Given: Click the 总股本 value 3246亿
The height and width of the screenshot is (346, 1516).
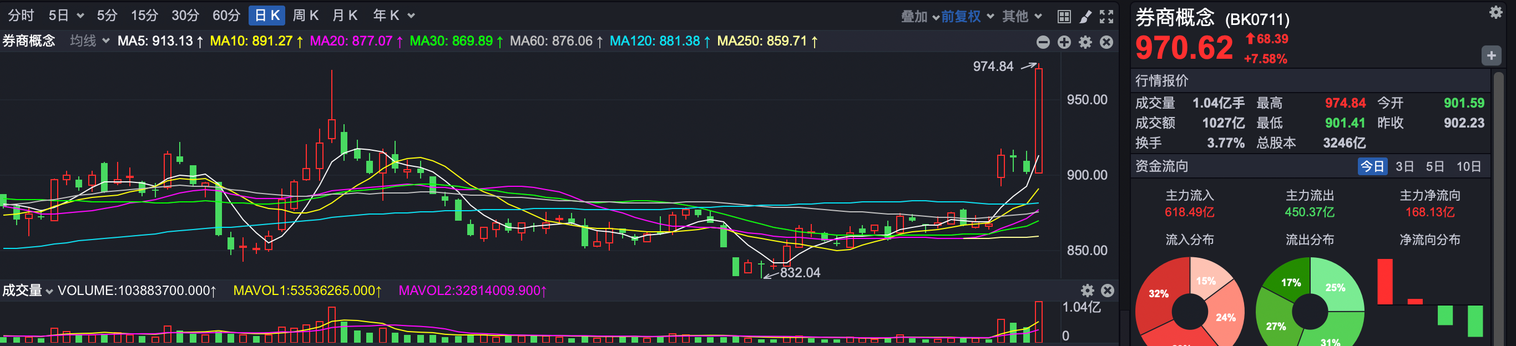Looking at the screenshot, I should (x=1344, y=143).
